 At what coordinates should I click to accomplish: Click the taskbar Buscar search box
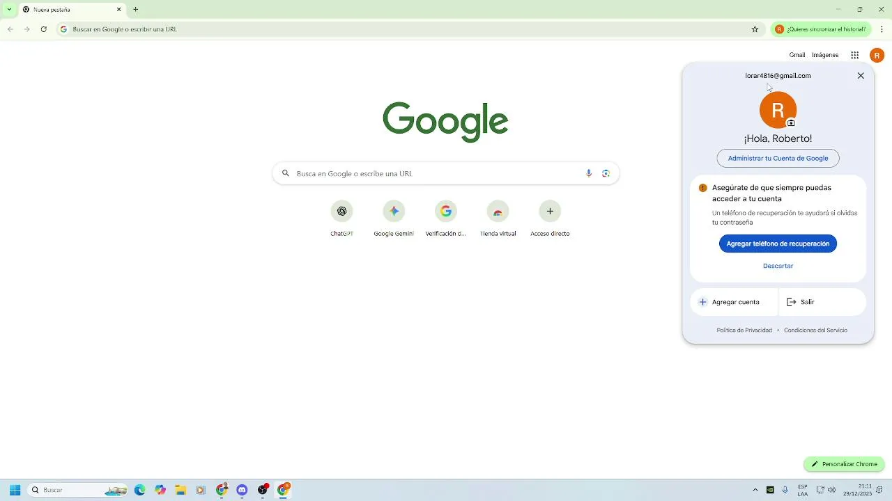pos(78,490)
